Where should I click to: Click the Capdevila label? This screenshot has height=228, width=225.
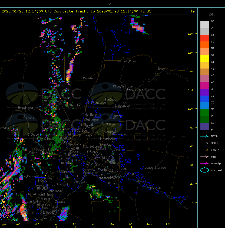coord(73,105)
